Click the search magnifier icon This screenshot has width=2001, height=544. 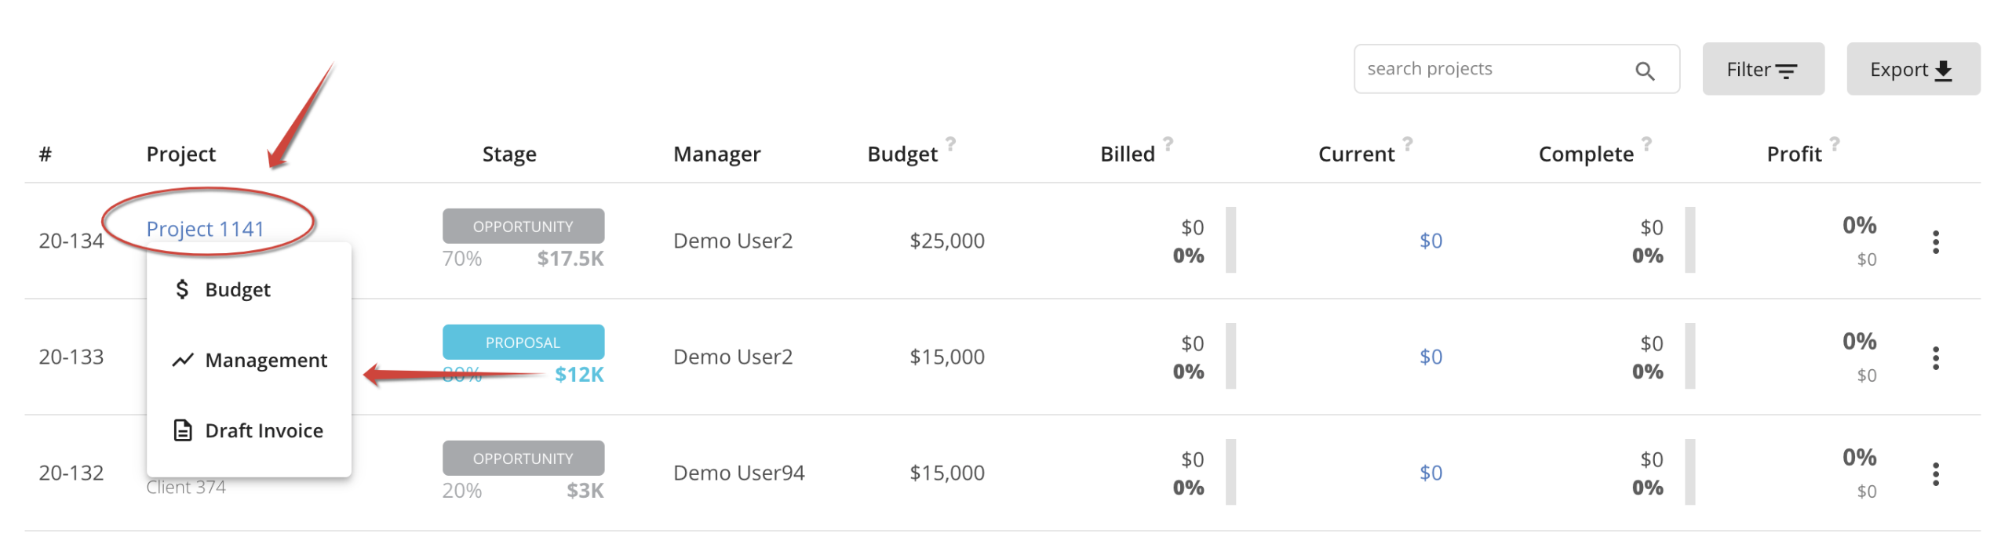coord(1644,71)
